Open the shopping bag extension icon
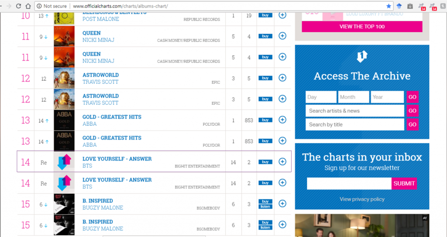This screenshot has width=447, height=237. pyautogui.click(x=410, y=6)
